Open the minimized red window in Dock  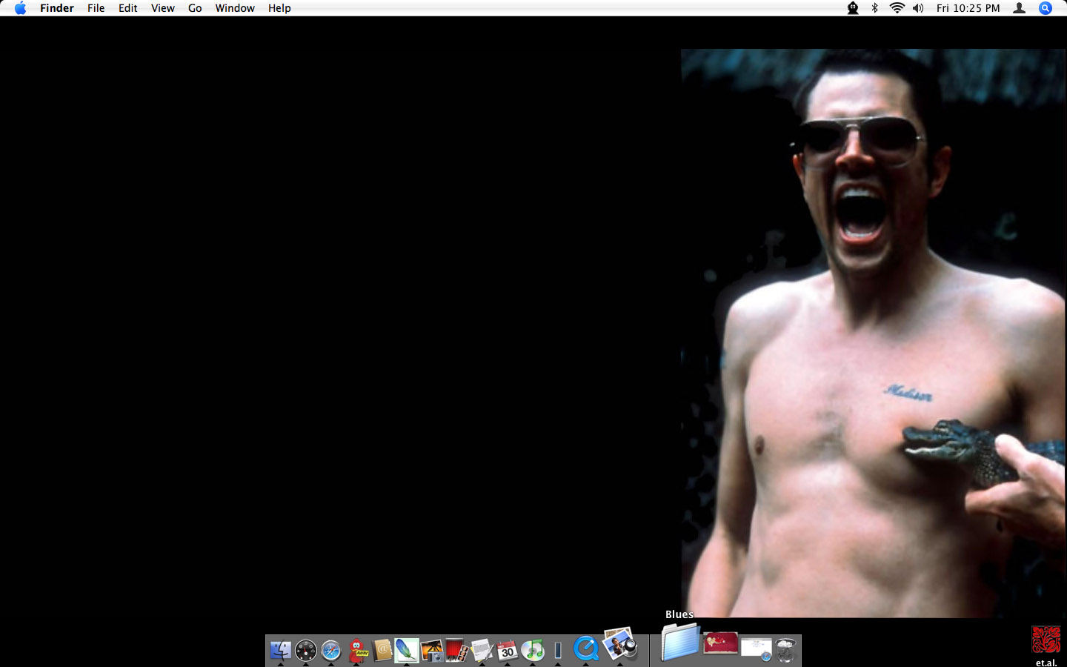point(720,643)
